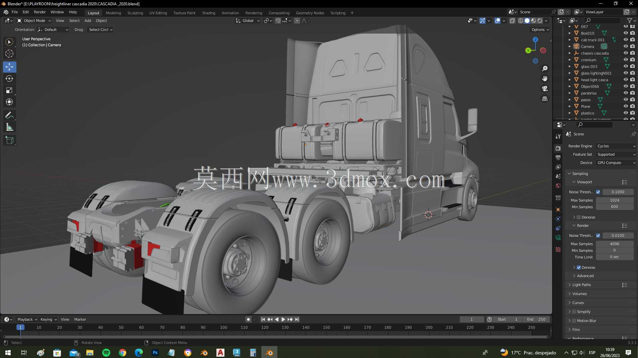Open the Render menu
Viewport: 638px width, 358px height.
[x=40, y=12]
